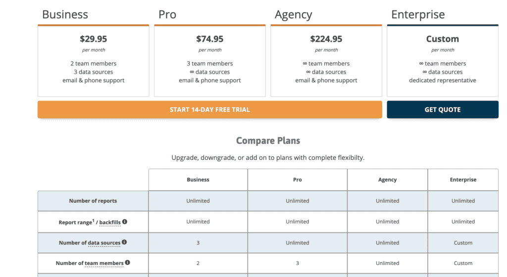Start the 14-day free trial
This screenshot has height=277, width=507.
tap(210, 109)
